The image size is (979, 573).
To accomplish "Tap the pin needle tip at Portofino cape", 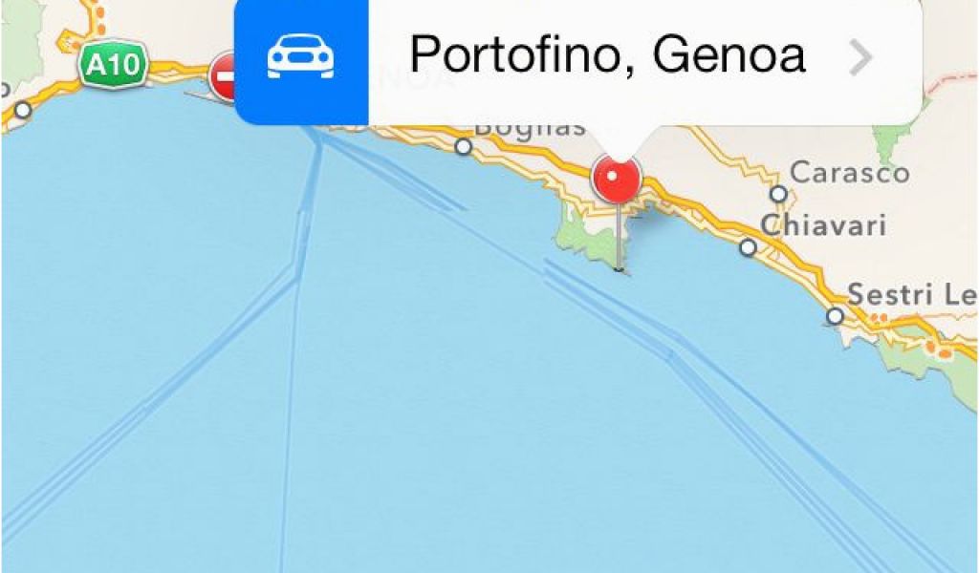I will 619,269.
